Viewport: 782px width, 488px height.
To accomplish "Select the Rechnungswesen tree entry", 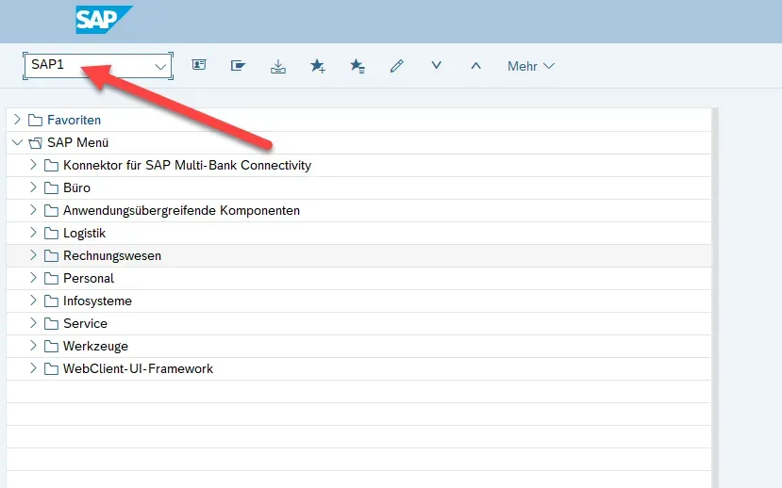I will (112, 255).
